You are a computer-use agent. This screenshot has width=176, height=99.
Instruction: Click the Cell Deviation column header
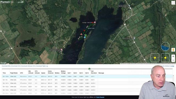pos(94,72)
